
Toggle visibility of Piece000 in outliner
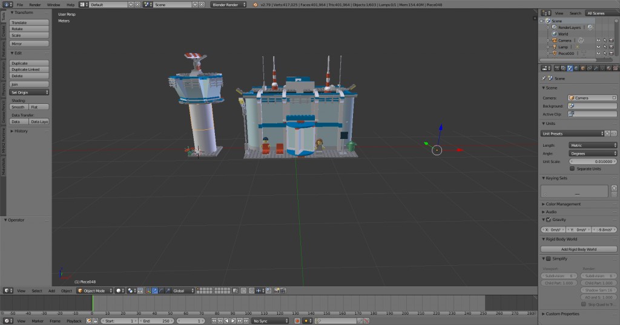[598, 53]
